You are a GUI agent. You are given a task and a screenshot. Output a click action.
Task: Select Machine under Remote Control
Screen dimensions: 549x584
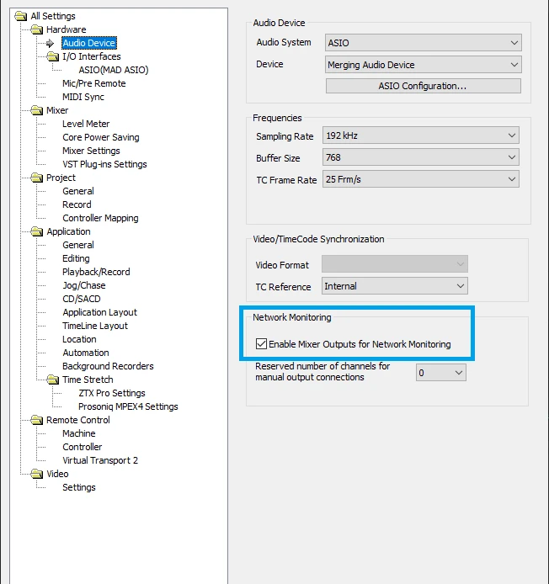pyautogui.click(x=78, y=433)
